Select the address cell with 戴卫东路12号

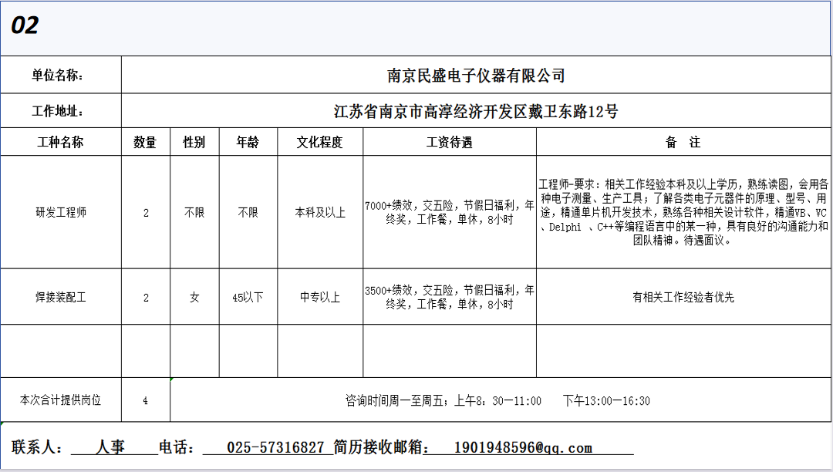tap(476, 112)
